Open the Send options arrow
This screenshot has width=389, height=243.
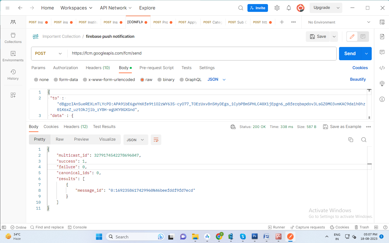point(366,53)
